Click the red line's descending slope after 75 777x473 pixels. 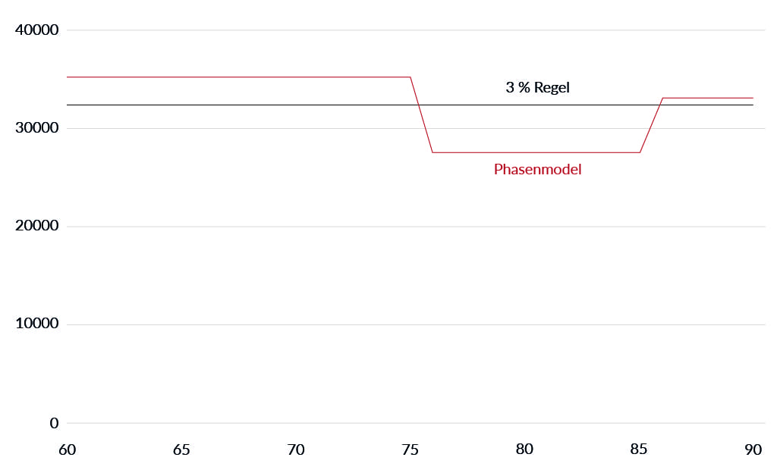(x=421, y=114)
